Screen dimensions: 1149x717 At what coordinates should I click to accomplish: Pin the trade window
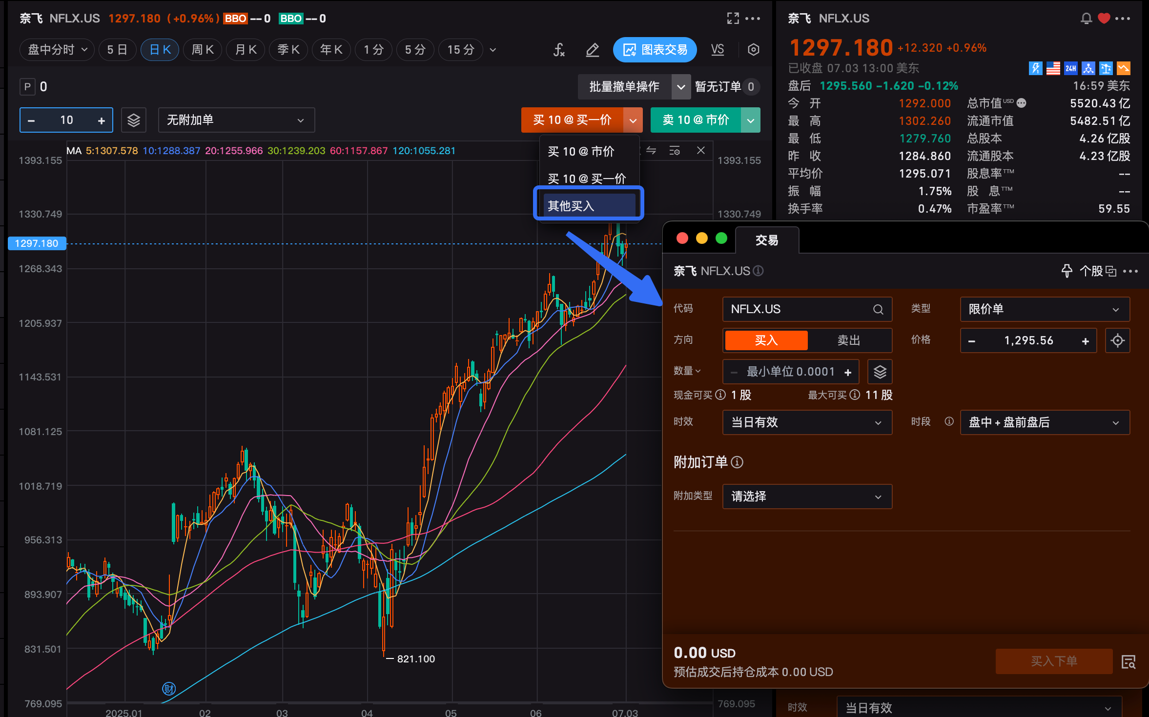1067,271
